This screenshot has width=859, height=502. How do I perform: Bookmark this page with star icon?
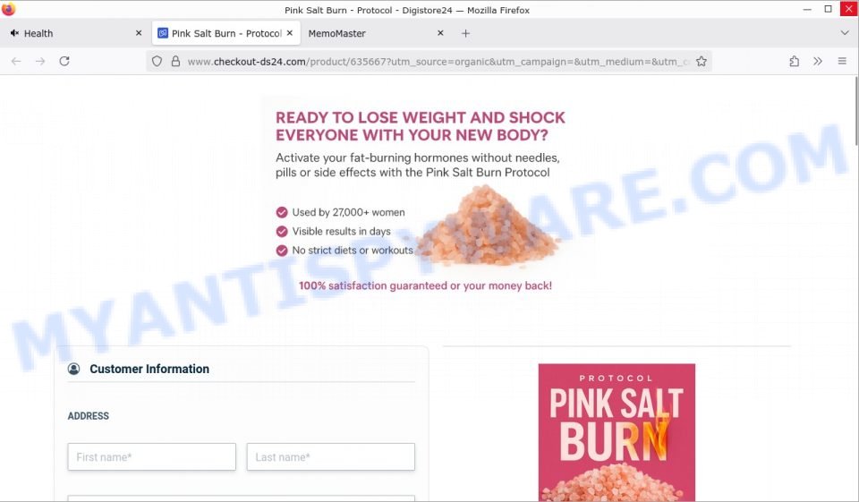(702, 62)
